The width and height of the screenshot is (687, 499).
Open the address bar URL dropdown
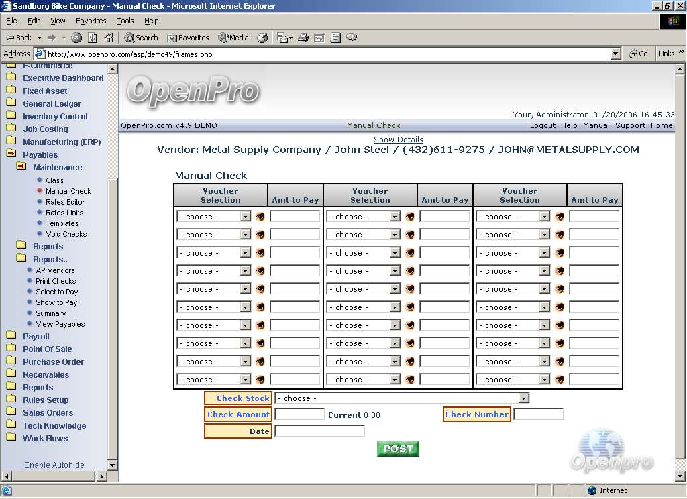616,54
